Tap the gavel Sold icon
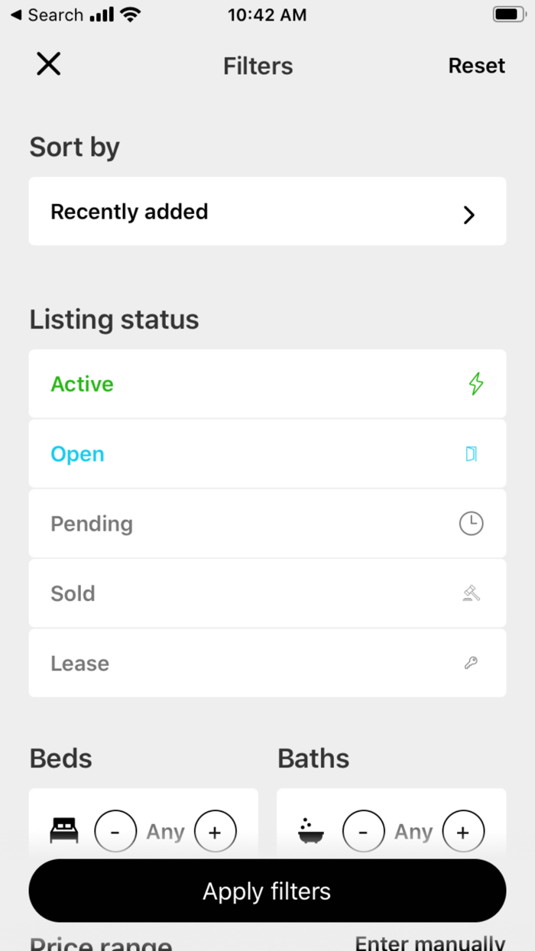The width and height of the screenshot is (535, 951). (x=472, y=593)
